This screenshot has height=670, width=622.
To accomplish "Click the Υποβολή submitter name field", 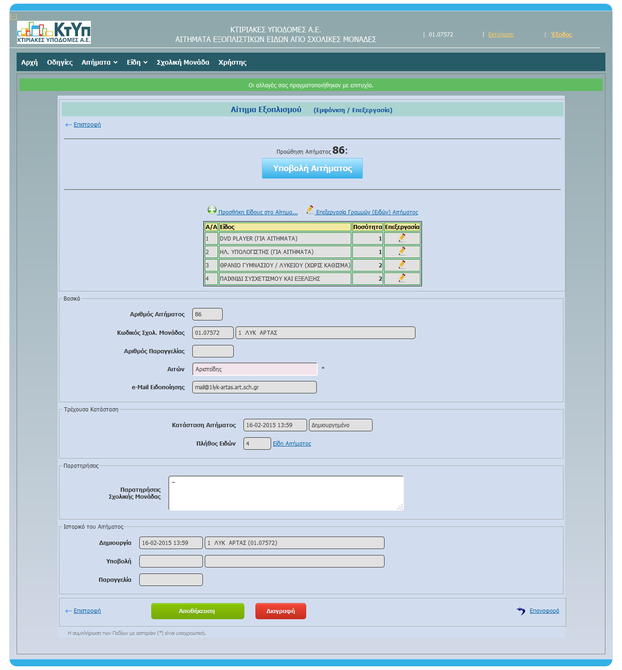I will coord(295,561).
